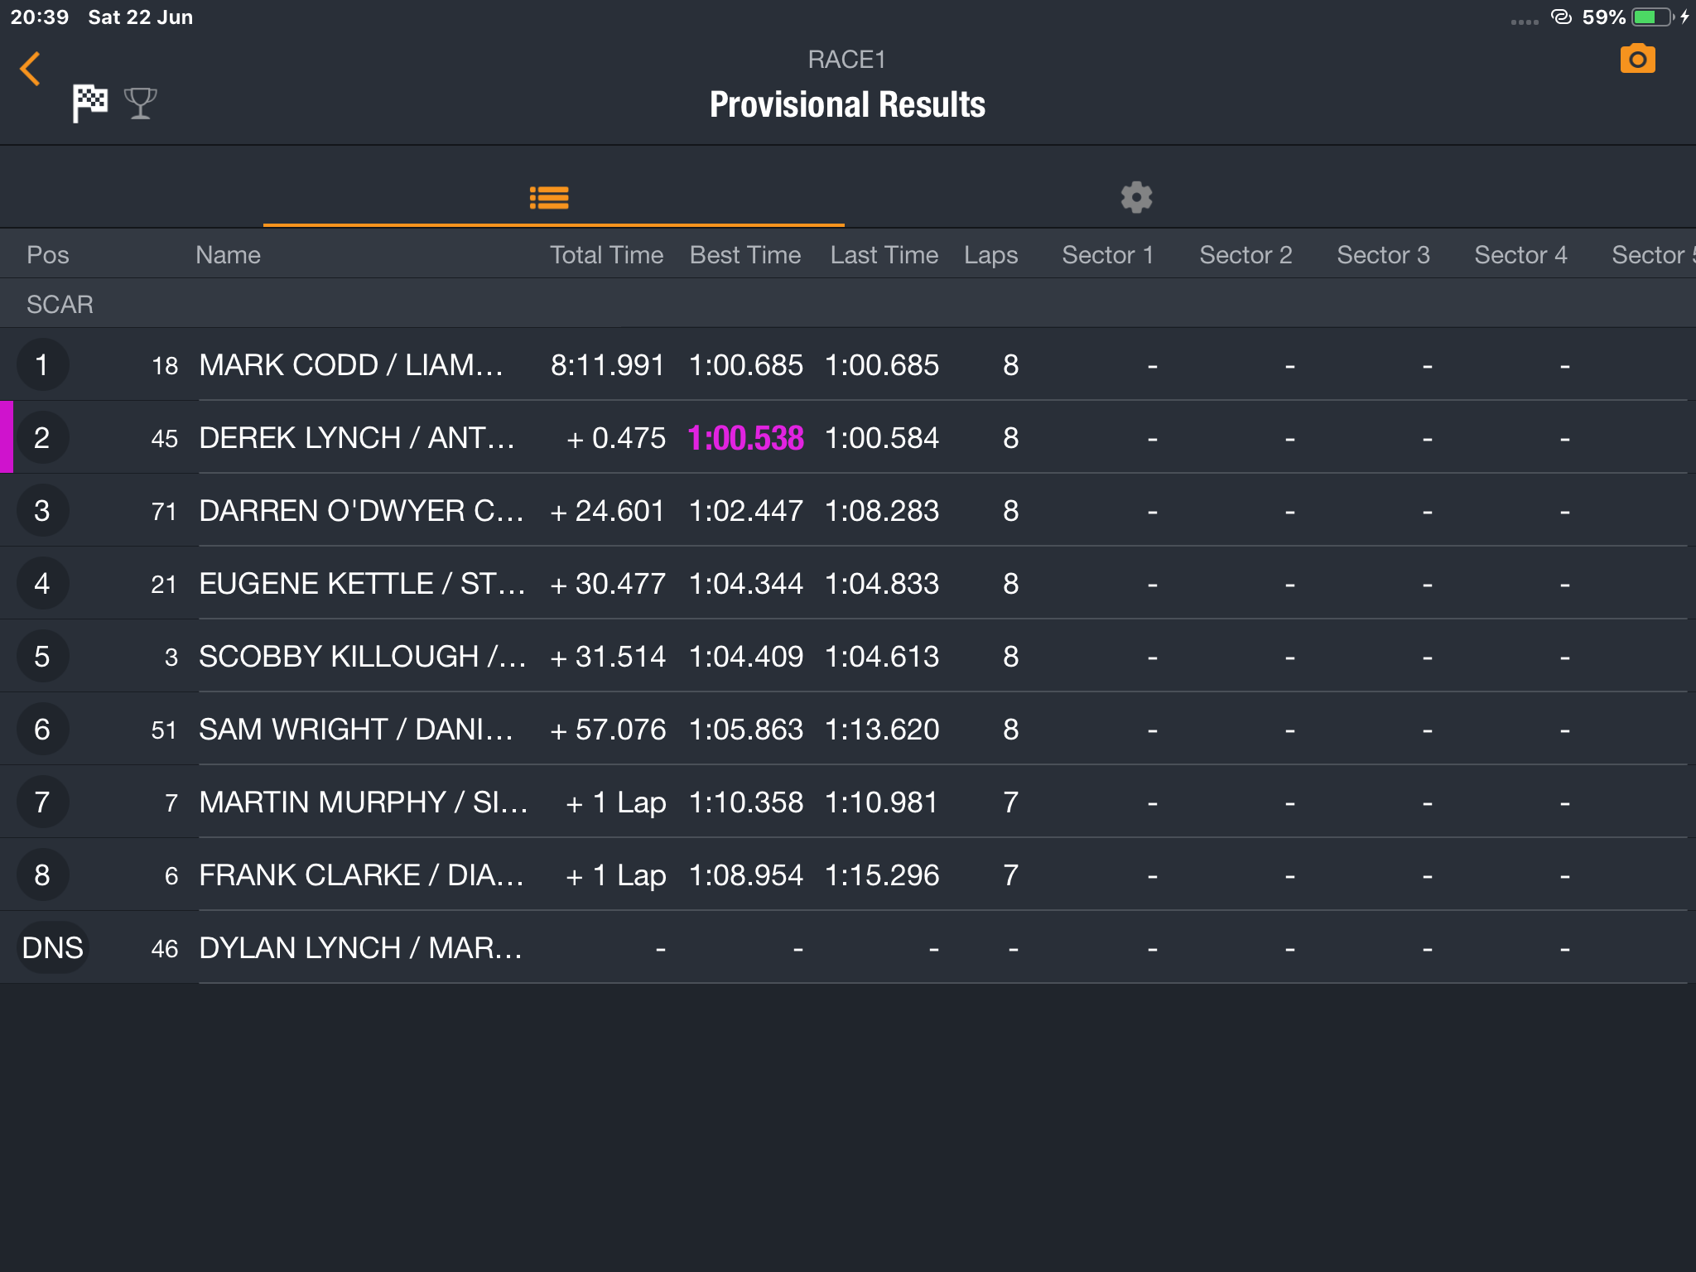
Task: Click the battery status indicator
Action: pos(1653,17)
